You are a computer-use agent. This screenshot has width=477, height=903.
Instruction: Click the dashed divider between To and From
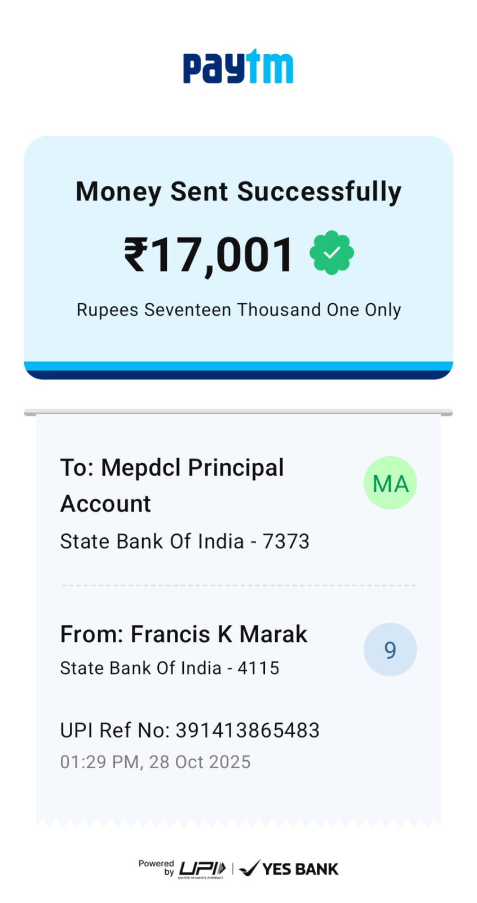[238, 586]
